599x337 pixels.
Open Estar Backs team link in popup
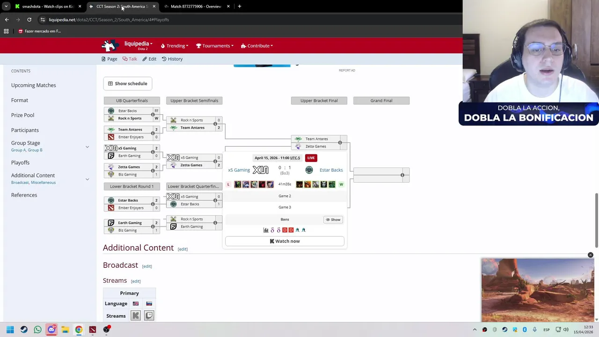tap(331, 170)
